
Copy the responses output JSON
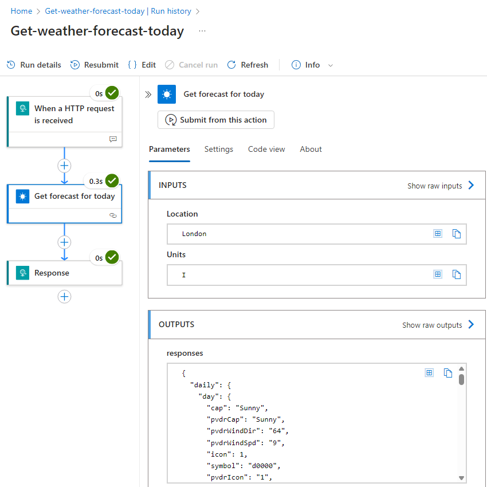pyautogui.click(x=447, y=373)
